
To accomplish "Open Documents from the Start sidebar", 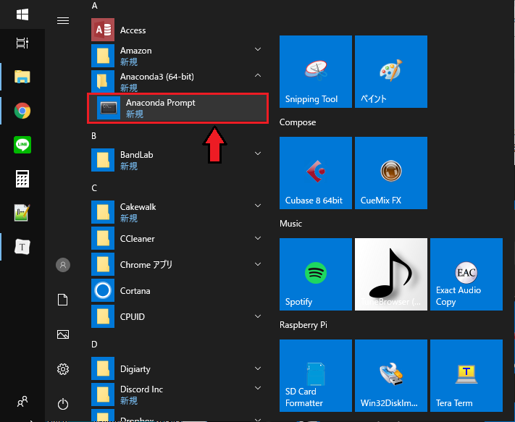I will (63, 300).
